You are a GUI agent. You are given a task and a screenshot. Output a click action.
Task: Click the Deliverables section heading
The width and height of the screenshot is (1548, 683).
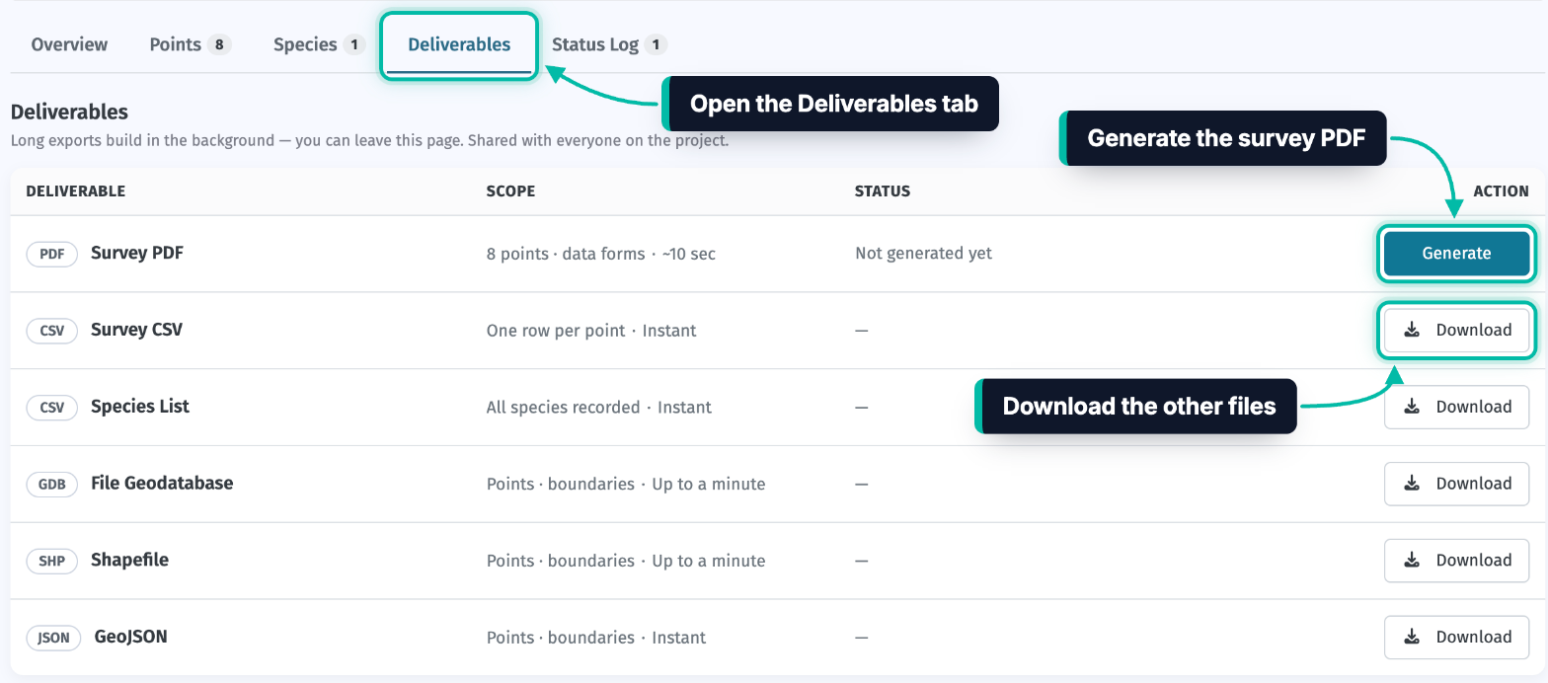pos(69,113)
